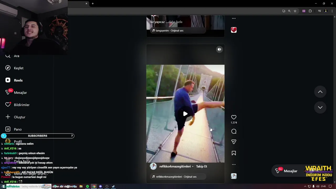Screen dimensions: 336x189
Task: Open Discord from the taskbar
Action: [100, 186]
